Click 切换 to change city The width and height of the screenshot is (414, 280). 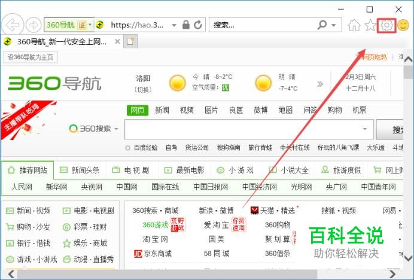(143, 90)
